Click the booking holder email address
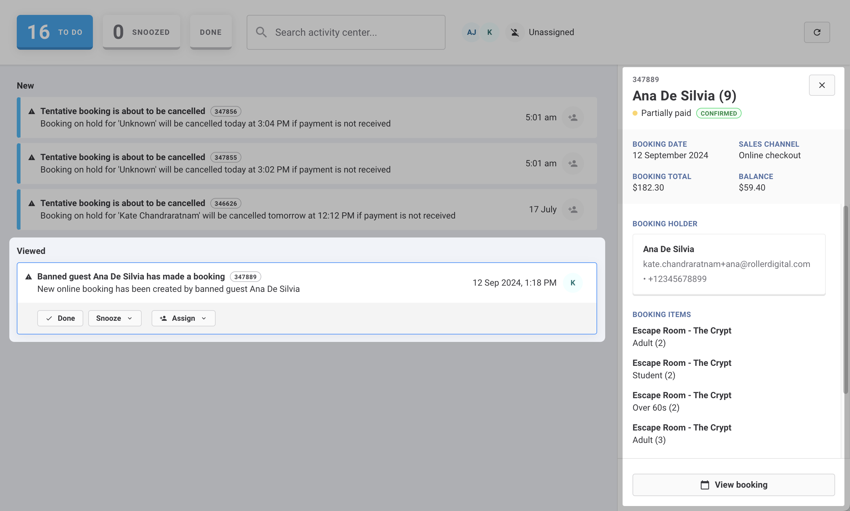Viewport: 850px width, 511px height. [726, 264]
